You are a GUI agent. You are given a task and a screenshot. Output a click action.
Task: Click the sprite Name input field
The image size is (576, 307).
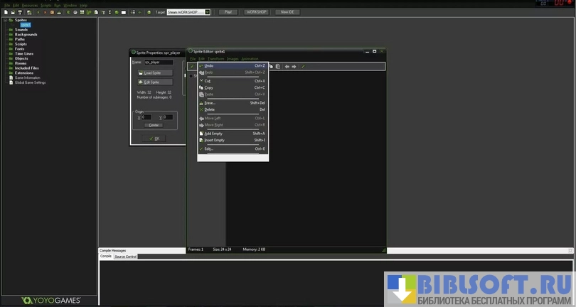pos(158,62)
